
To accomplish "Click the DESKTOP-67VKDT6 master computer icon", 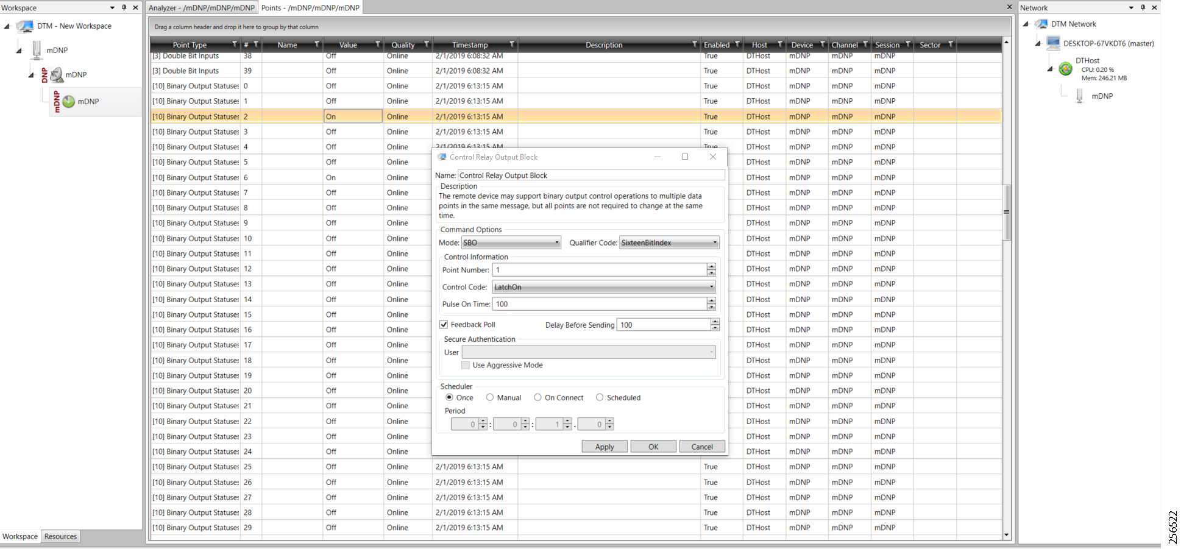I will click(x=1053, y=43).
